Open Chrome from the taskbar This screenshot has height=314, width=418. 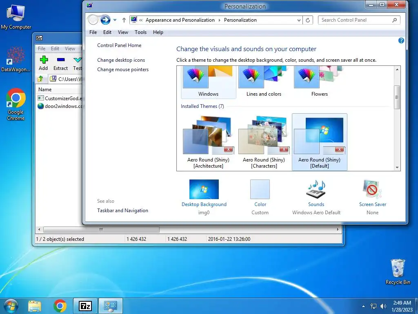(x=60, y=306)
